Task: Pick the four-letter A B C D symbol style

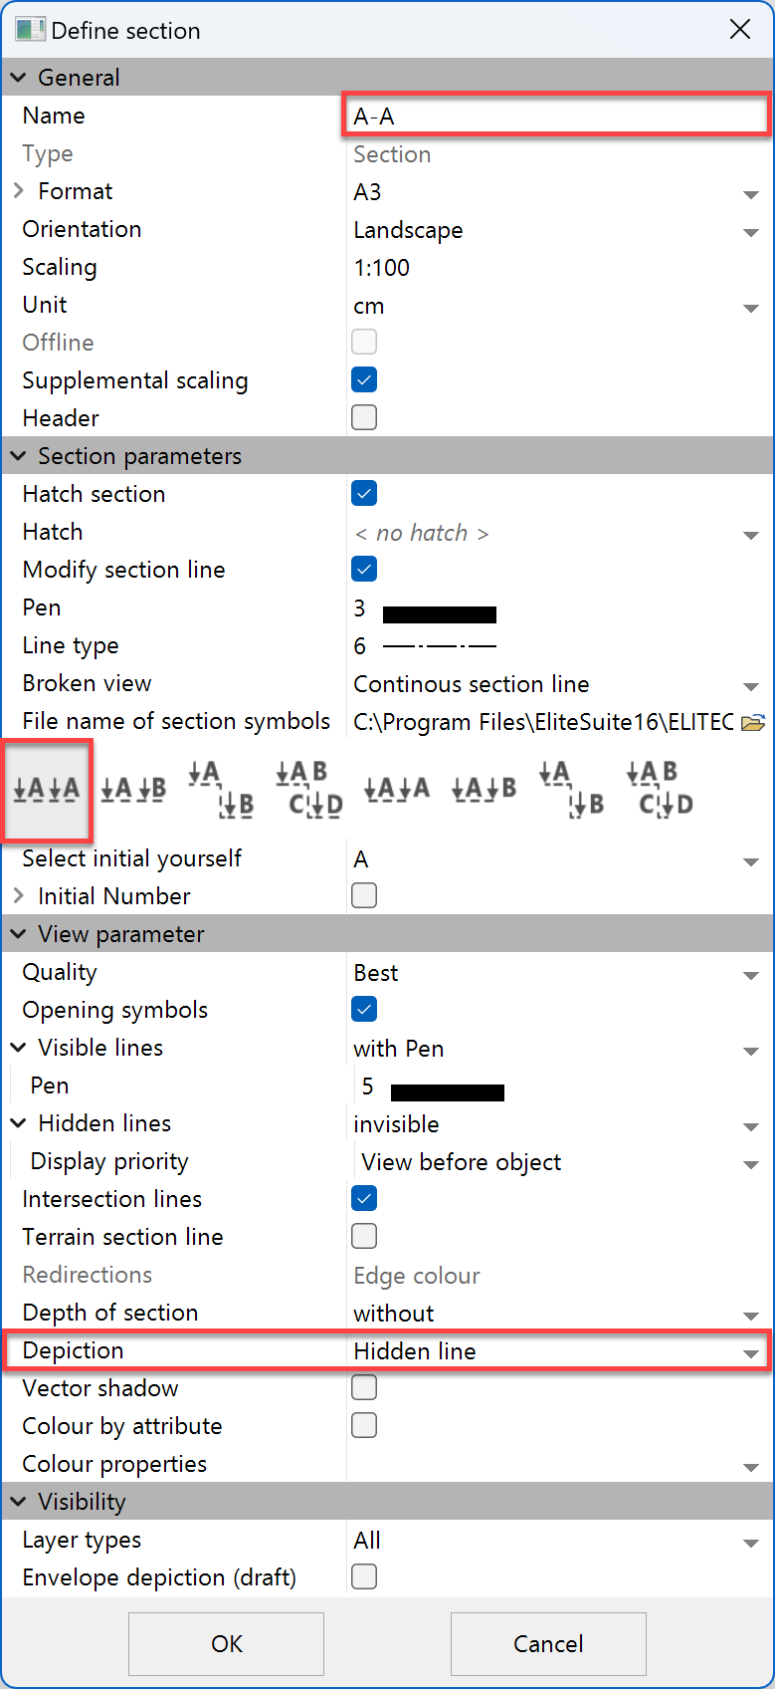Action: [308, 790]
